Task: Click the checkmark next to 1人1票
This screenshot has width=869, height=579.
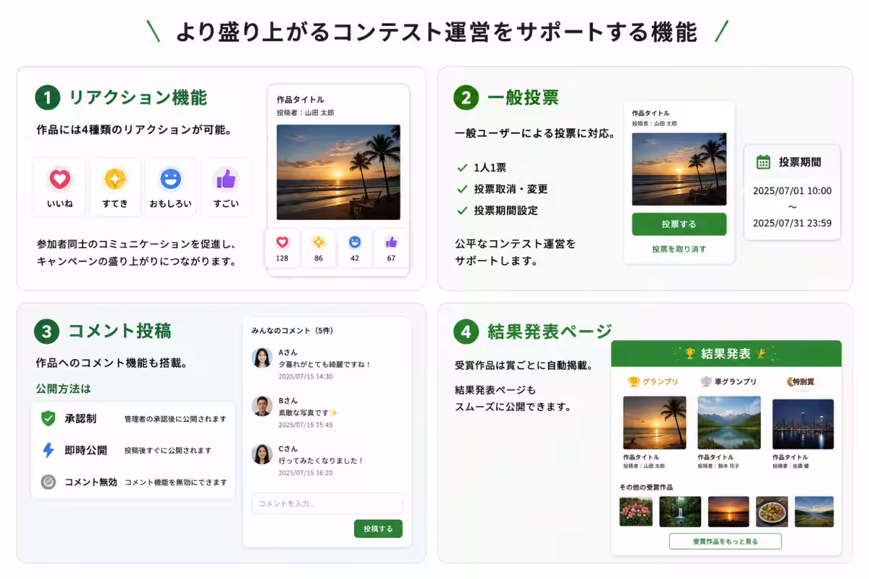Action: [x=462, y=168]
